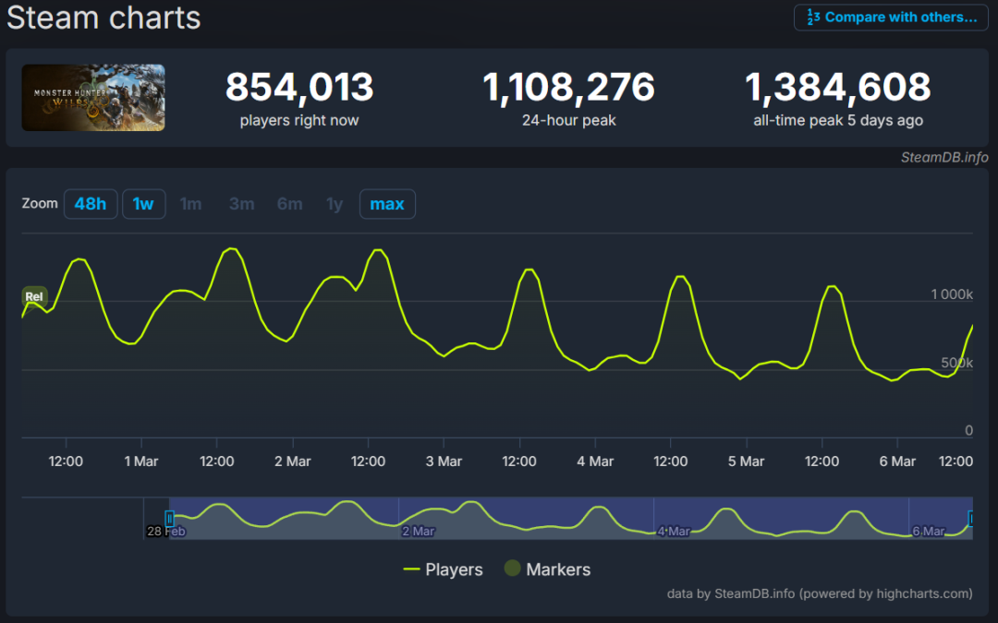Set zoom to 1w

tap(144, 204)
